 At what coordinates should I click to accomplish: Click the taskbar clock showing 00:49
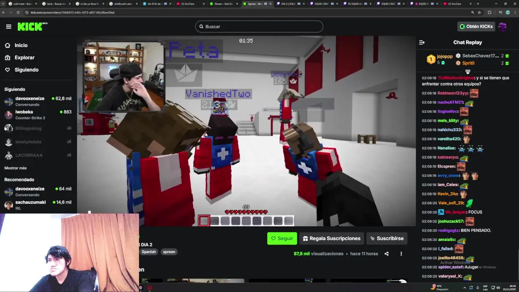point(509,288)
